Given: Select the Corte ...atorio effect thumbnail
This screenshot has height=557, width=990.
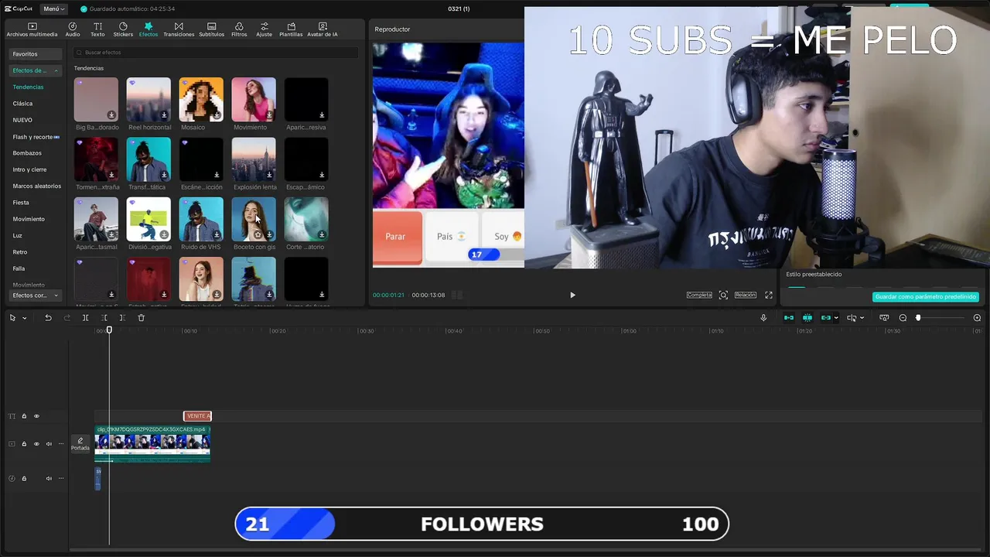Looking at the screenshot, I should pyautogui.click(x=306, y=219).
